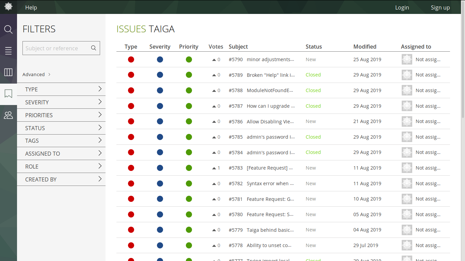The image size is (465, 261).
Task: Select the issues bookmark icon in sidebar
Action: point(8,94)
